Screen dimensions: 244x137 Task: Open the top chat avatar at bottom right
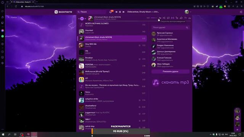tap(237, 111)
